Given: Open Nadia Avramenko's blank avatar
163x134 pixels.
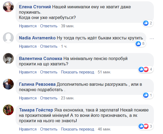Looking at the screenshot, I should pyautogui.click(x=8, y=38).
